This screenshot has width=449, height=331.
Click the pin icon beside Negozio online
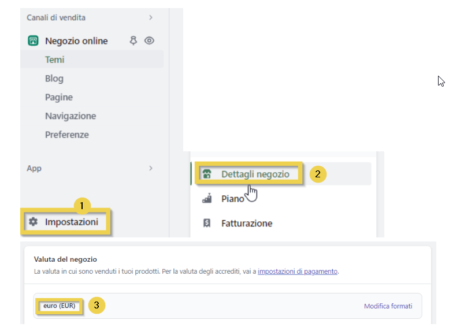[x=133, y=40]
